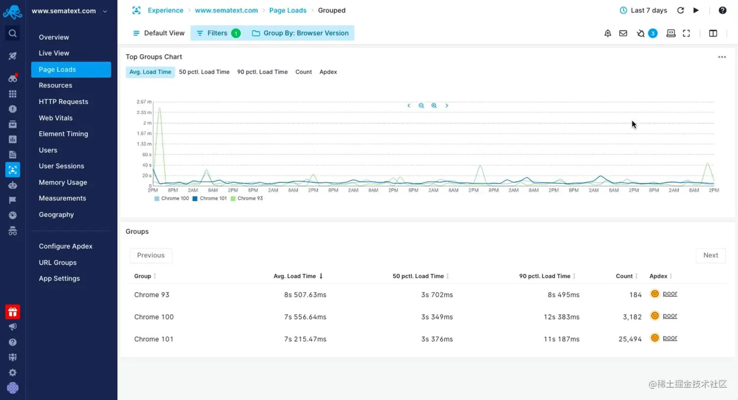Open the archive box sidebar icon

point(13,124)
